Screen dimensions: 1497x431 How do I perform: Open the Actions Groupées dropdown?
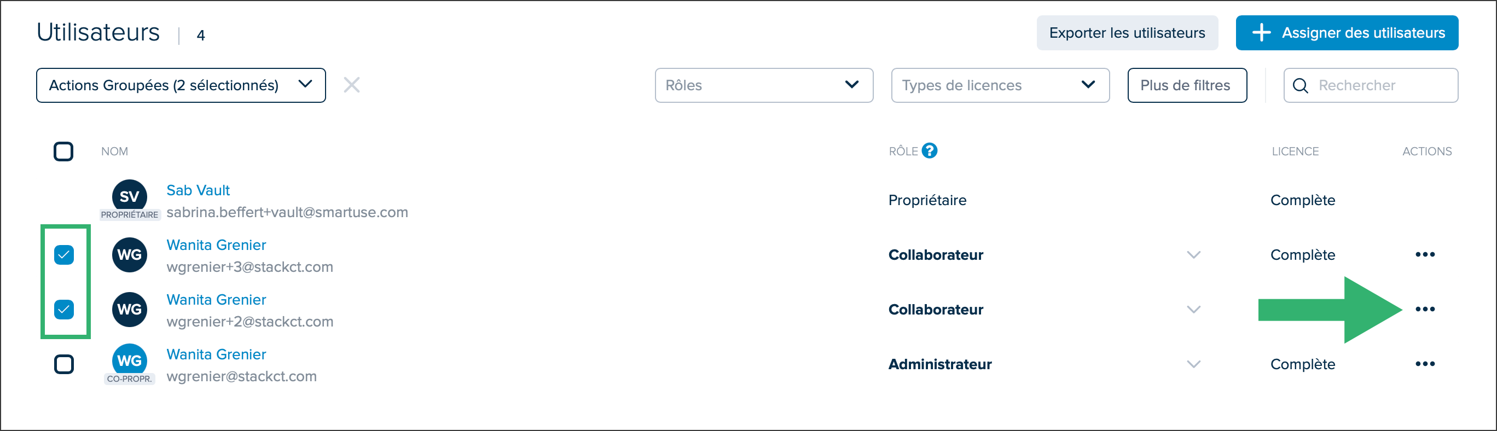pos(181,85)
